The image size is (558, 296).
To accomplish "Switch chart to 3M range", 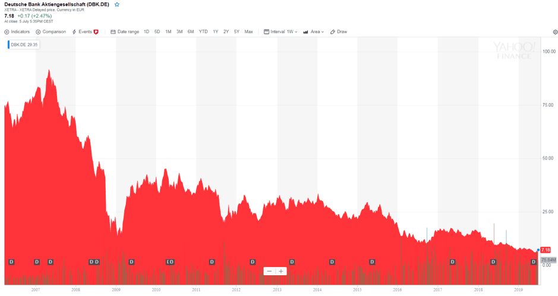I will [x=179, y=31].
